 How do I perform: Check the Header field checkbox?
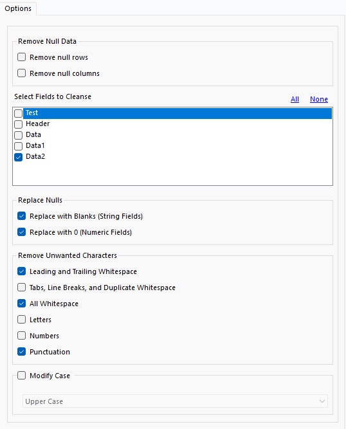[18, 124]
